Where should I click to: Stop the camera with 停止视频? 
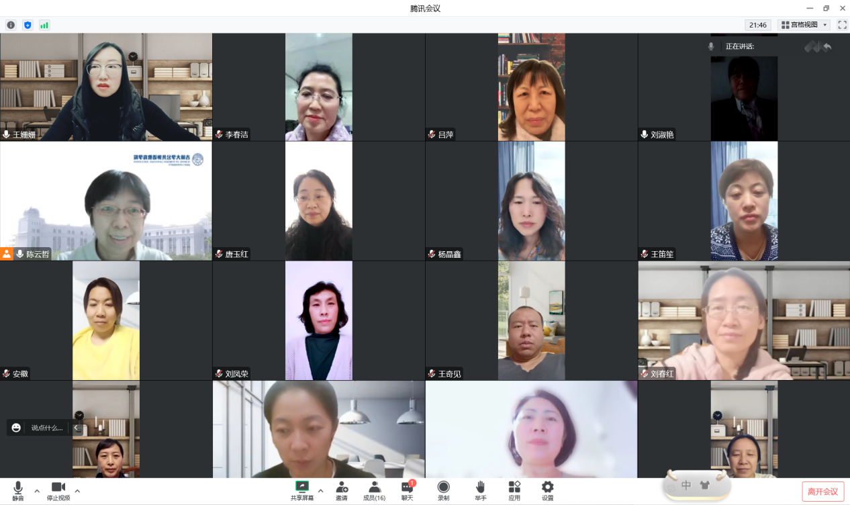58,490
